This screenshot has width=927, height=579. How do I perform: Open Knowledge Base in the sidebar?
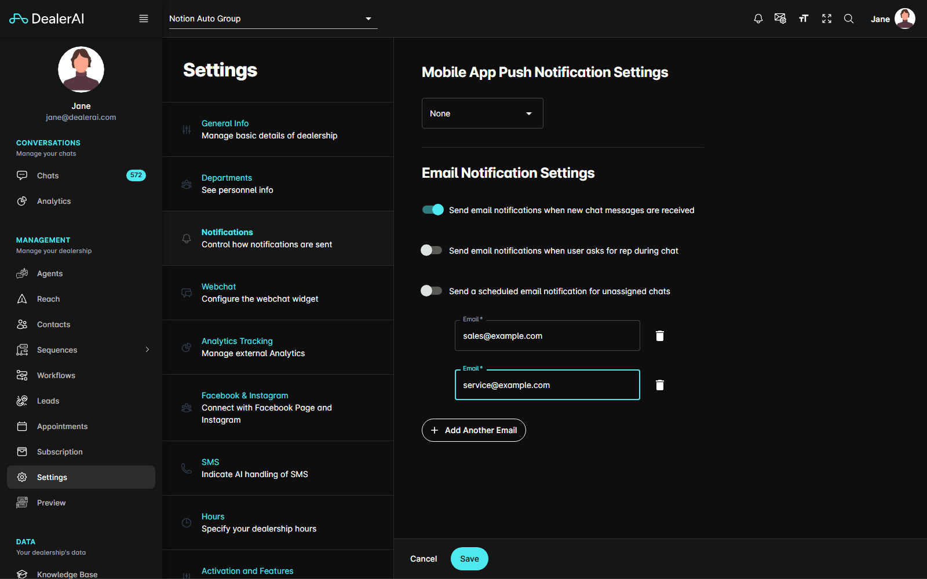pos(81,574)
